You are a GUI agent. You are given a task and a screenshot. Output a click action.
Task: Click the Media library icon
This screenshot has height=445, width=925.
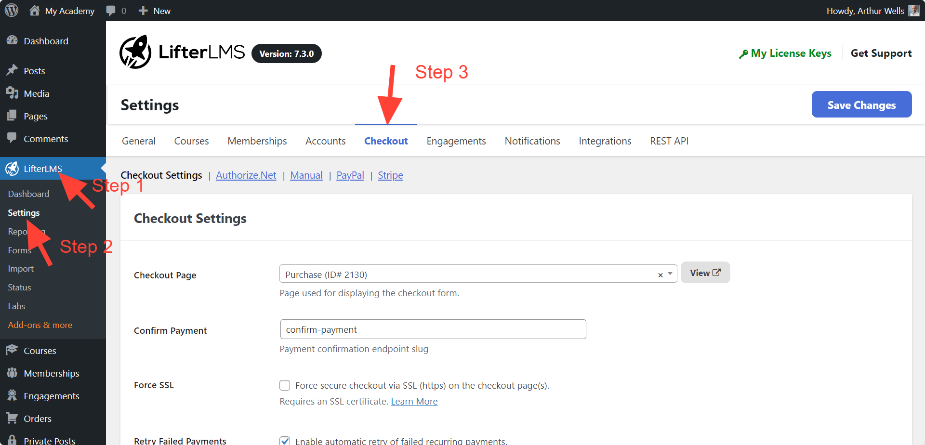(12, 93)
